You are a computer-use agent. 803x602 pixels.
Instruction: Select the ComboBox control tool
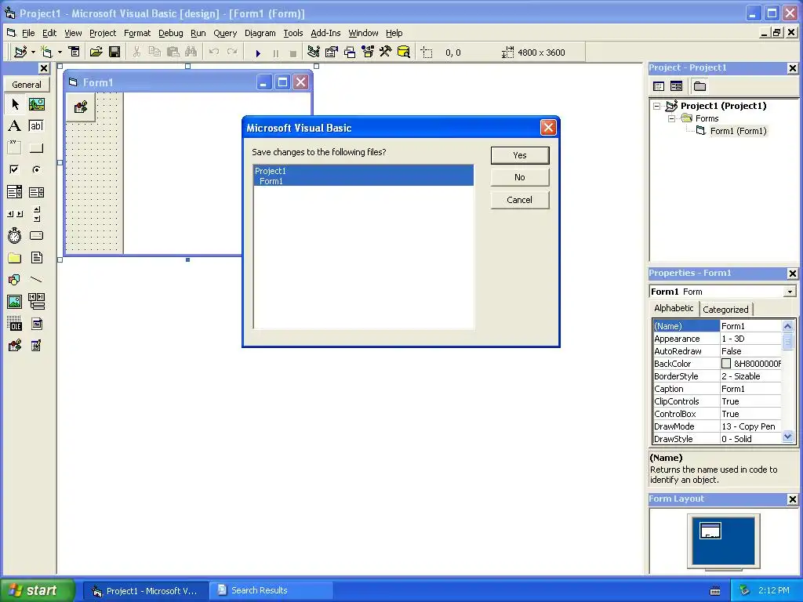click(x=15, y=192)
